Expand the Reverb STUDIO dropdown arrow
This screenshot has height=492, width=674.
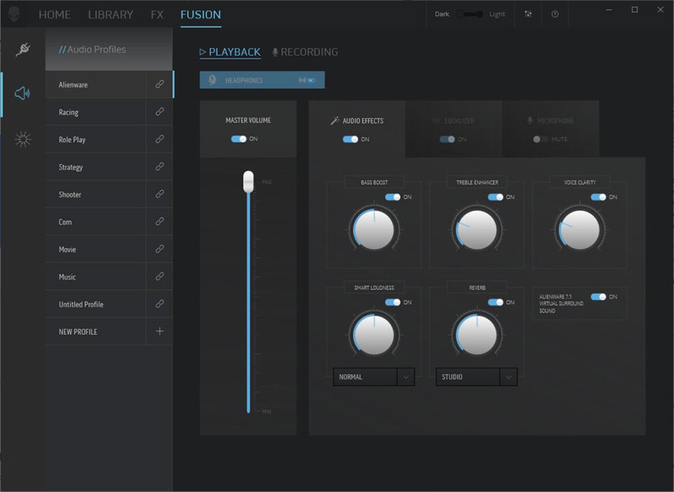tap(509, 377)
